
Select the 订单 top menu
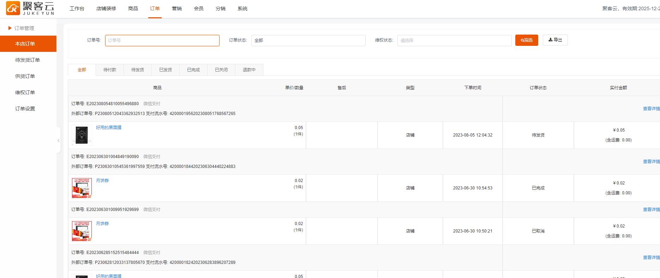click(x=155, y=8)
